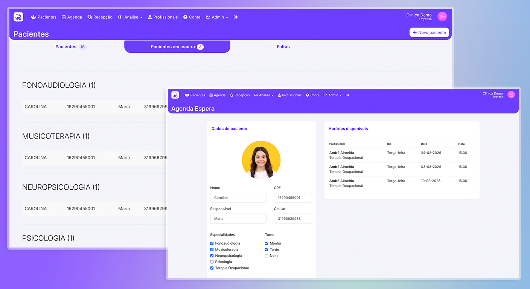Screen dimensions: 530x289
Task: Click Carolina's profile photo
Action: pyautogui.click(x=261, y=160)
